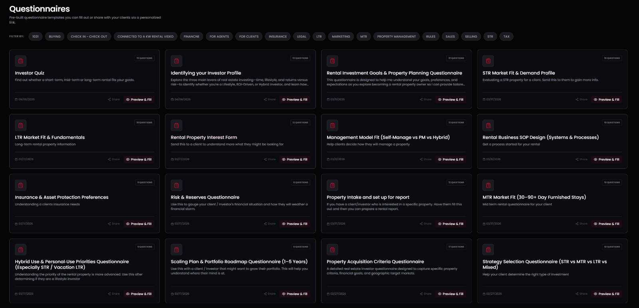The height and width of the screenshot is (308, 639).
Task: Share the Identifying your Investor Profile questionnaire
Action: point(270,100)
